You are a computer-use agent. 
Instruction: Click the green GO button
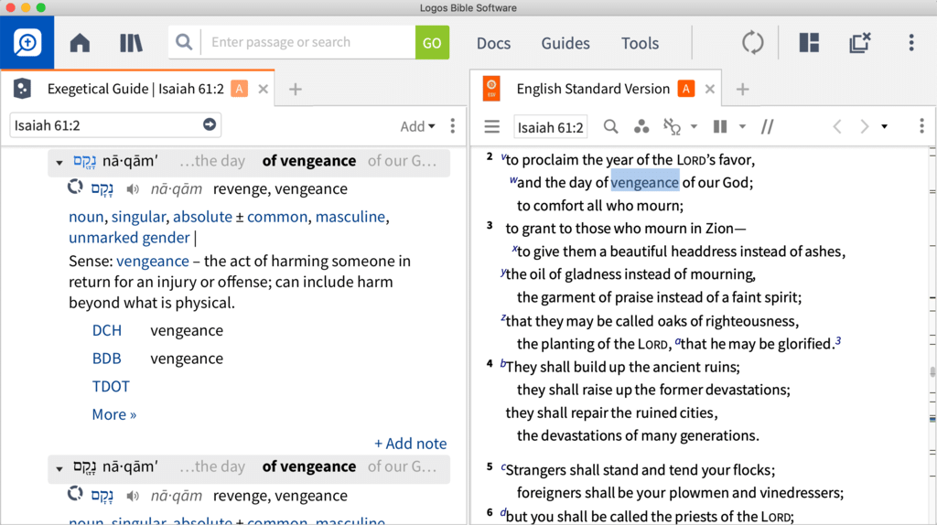pyautogui.click(x=432, y=42)
